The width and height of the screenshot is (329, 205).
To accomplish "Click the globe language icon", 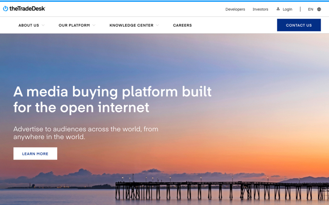I will [x=319, y=9].
